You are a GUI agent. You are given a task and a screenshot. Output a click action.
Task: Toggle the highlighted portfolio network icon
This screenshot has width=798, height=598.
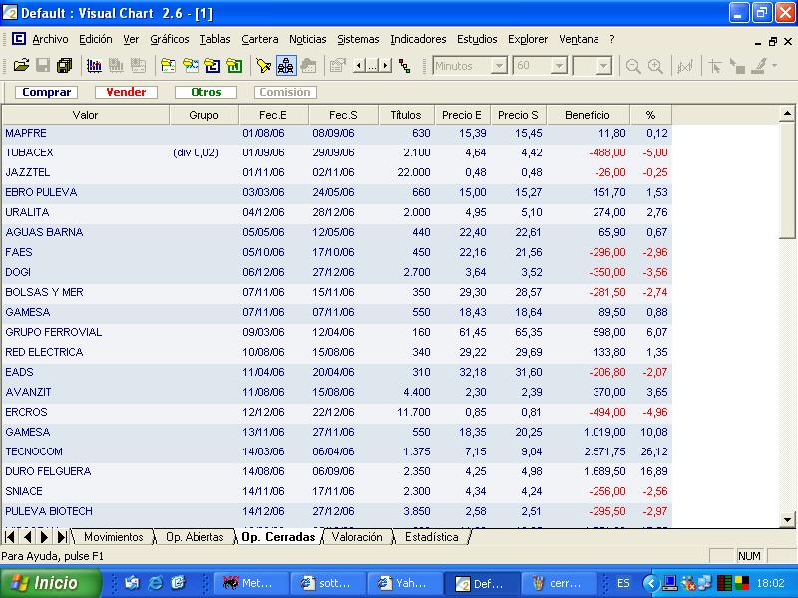(x=286, y=66)
